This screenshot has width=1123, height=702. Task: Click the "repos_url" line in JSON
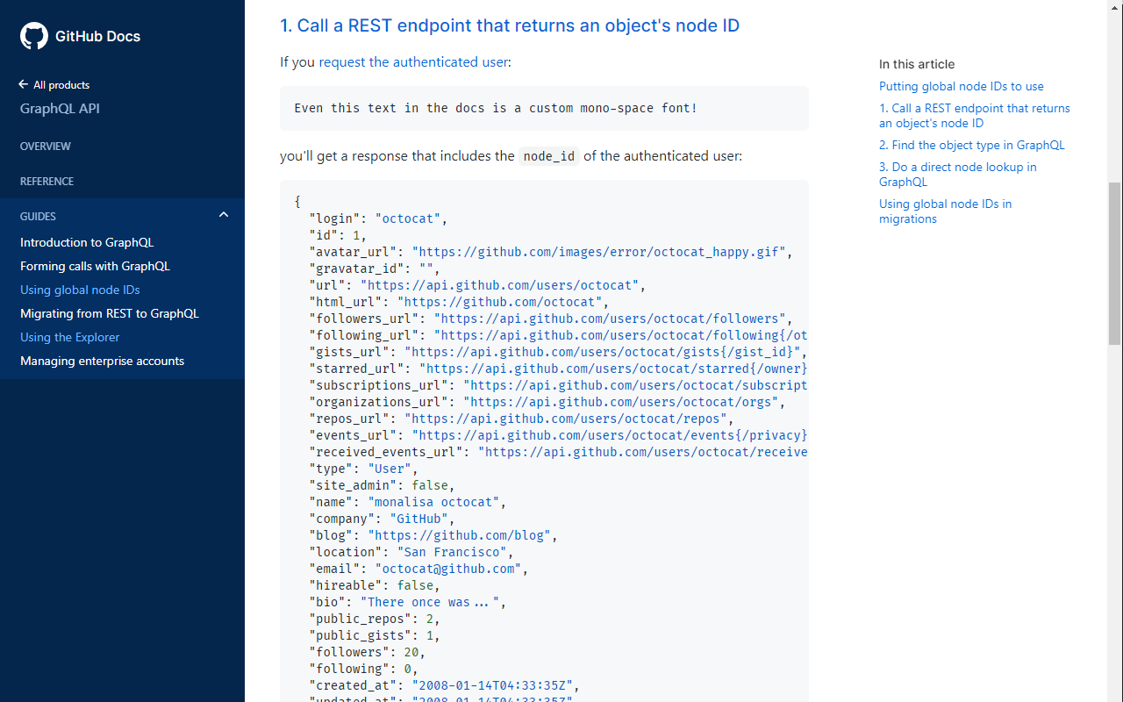521,419
